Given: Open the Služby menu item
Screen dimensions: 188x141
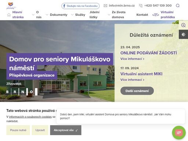Looking at the screenshot, I should click(x=80, y=15).
